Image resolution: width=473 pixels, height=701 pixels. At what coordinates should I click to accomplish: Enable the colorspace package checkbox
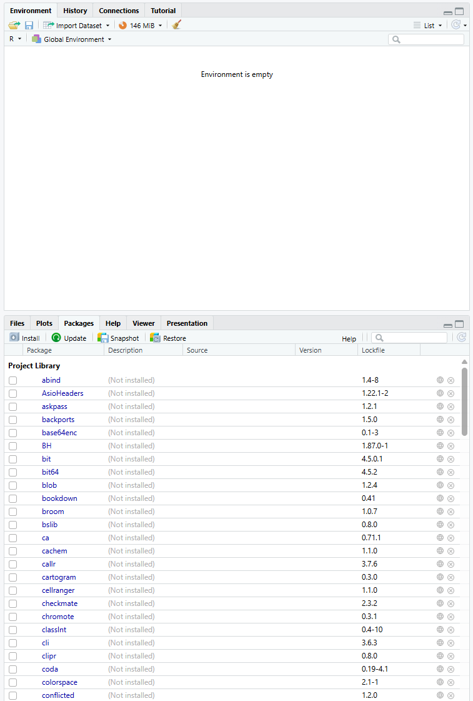(x=13, y=682)
